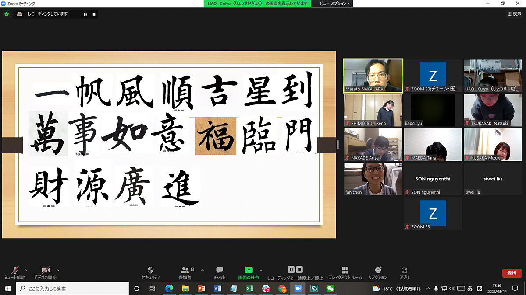Open volume control in system tray
526x295 pixels.
click(452, 288)
